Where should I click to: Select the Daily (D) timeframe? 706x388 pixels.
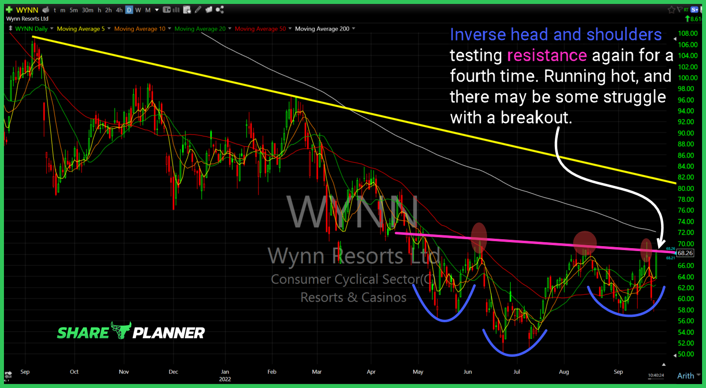[x=129, y=10]
